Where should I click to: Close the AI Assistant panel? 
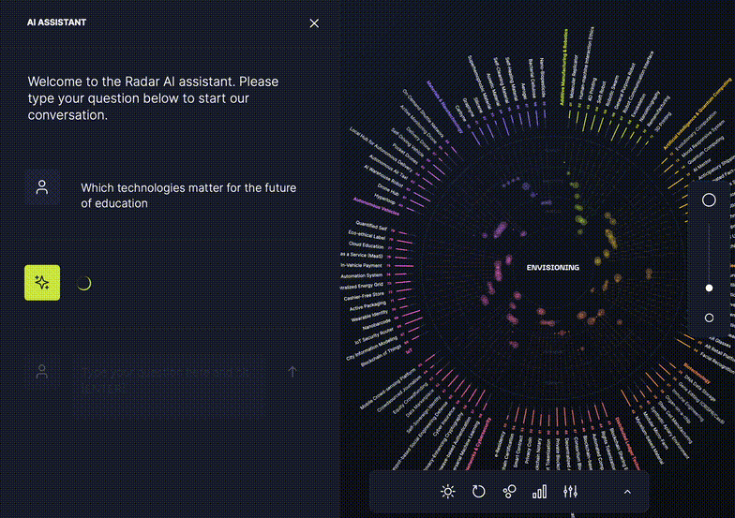[314, 23]
